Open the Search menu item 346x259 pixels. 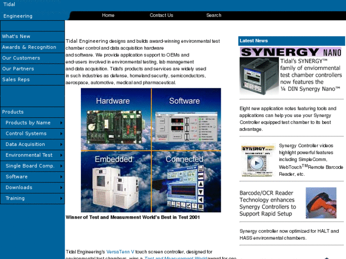(214, 15)
